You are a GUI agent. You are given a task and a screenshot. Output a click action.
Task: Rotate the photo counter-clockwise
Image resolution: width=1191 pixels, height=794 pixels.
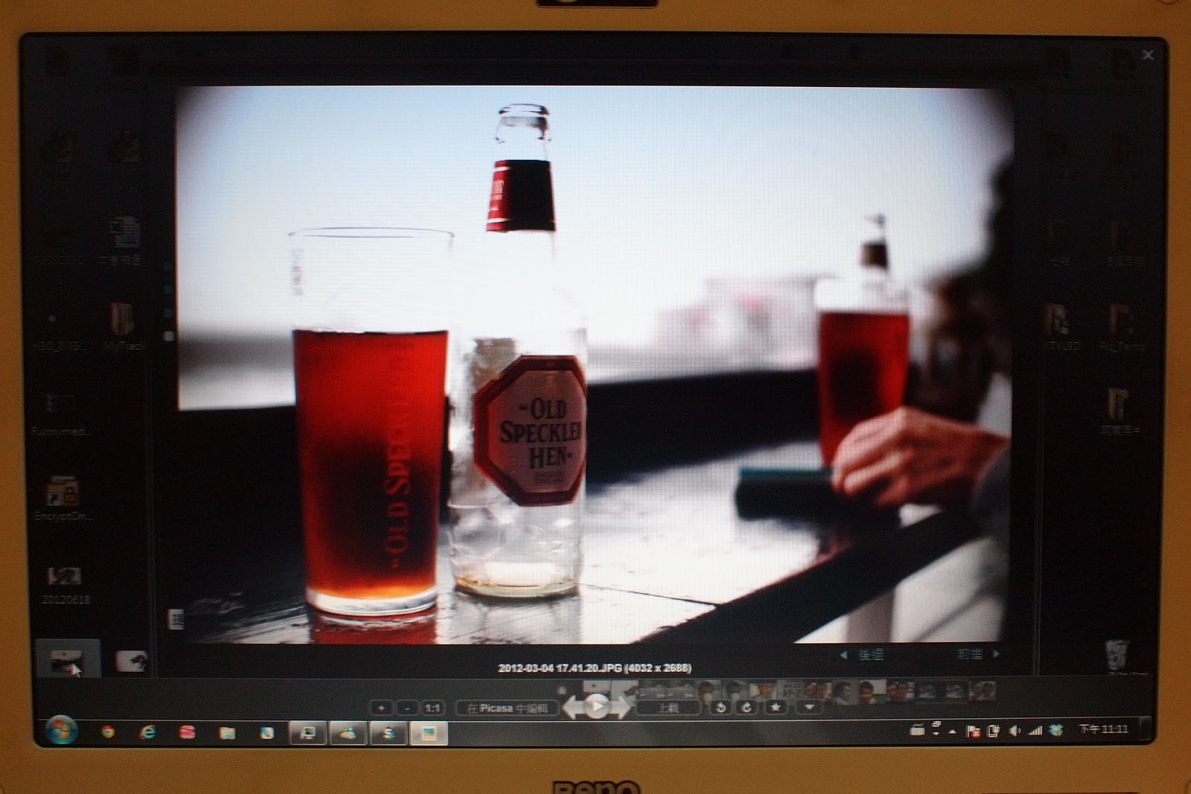coord(721,708)
